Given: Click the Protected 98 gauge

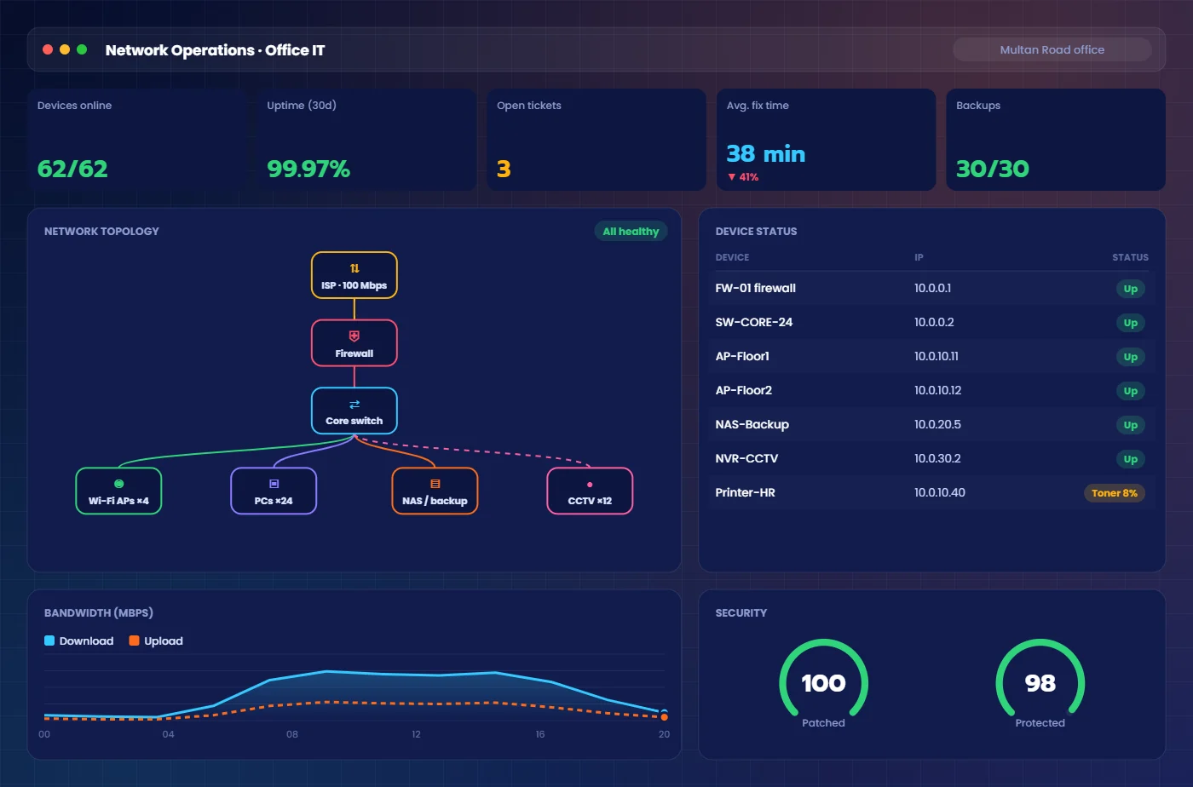Looking at the screenshot, I should click(x=1040, y=683).
